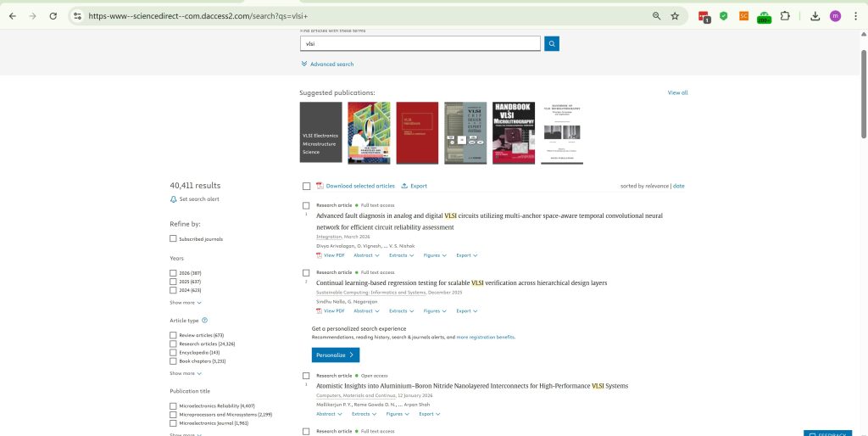Image resolution: width=868 pixels, height=436 pixels.
Task: Filter by year 2026
Action: click(x=173, y=273)
